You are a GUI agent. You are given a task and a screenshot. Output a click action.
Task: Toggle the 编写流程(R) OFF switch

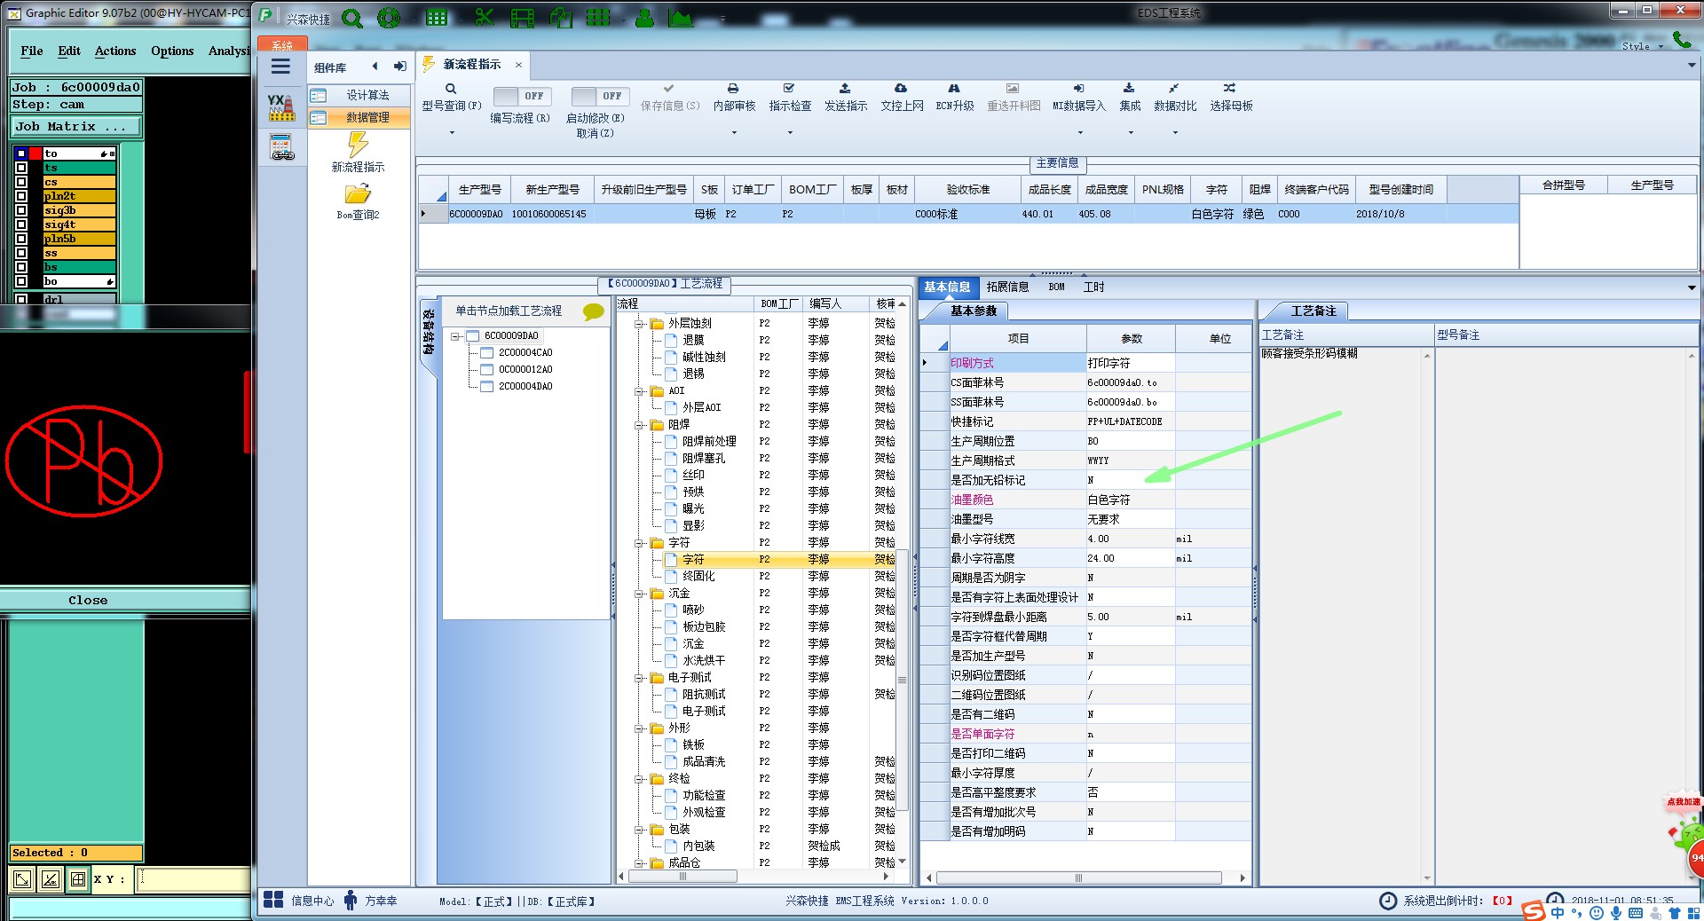click(x=521, y=96)
